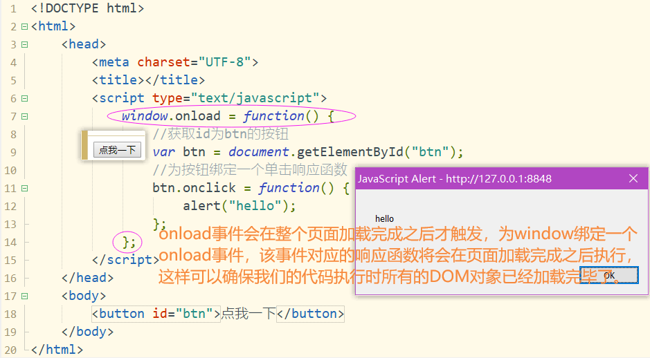Click the meta charset="UTF-8" line

click(175, 62)
